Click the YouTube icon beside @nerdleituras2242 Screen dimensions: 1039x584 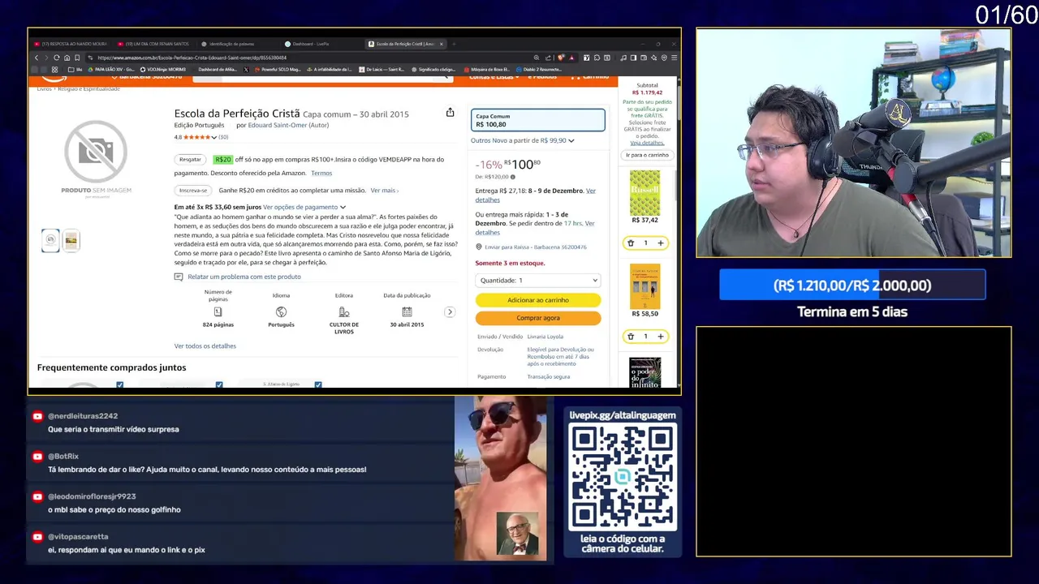click(37, 416)
